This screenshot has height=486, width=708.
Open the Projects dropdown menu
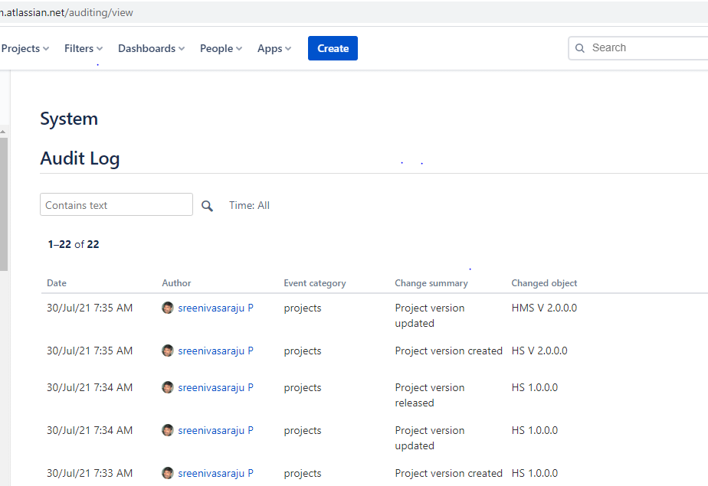(25, 48)
